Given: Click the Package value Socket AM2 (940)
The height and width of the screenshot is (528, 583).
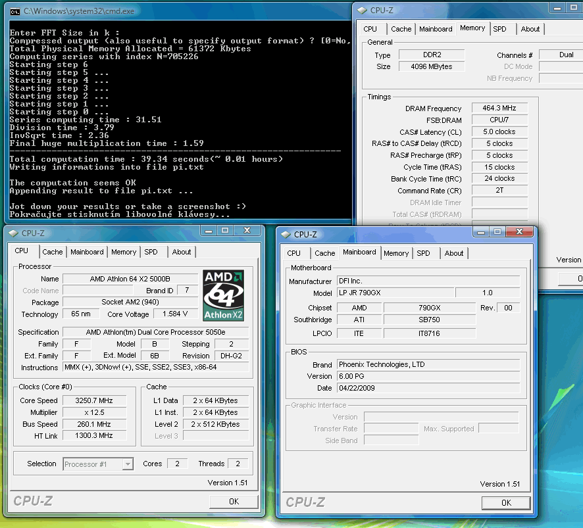Looking at the screenshot, I should pyautogui.click(x=130, y=302).
